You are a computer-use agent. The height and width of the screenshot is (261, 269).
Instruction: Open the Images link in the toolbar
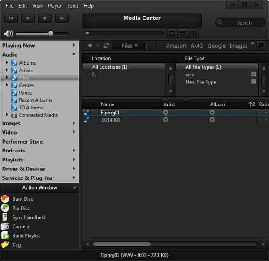click(239, 46)
